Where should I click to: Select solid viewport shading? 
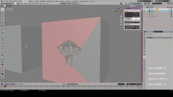(136, 4)
